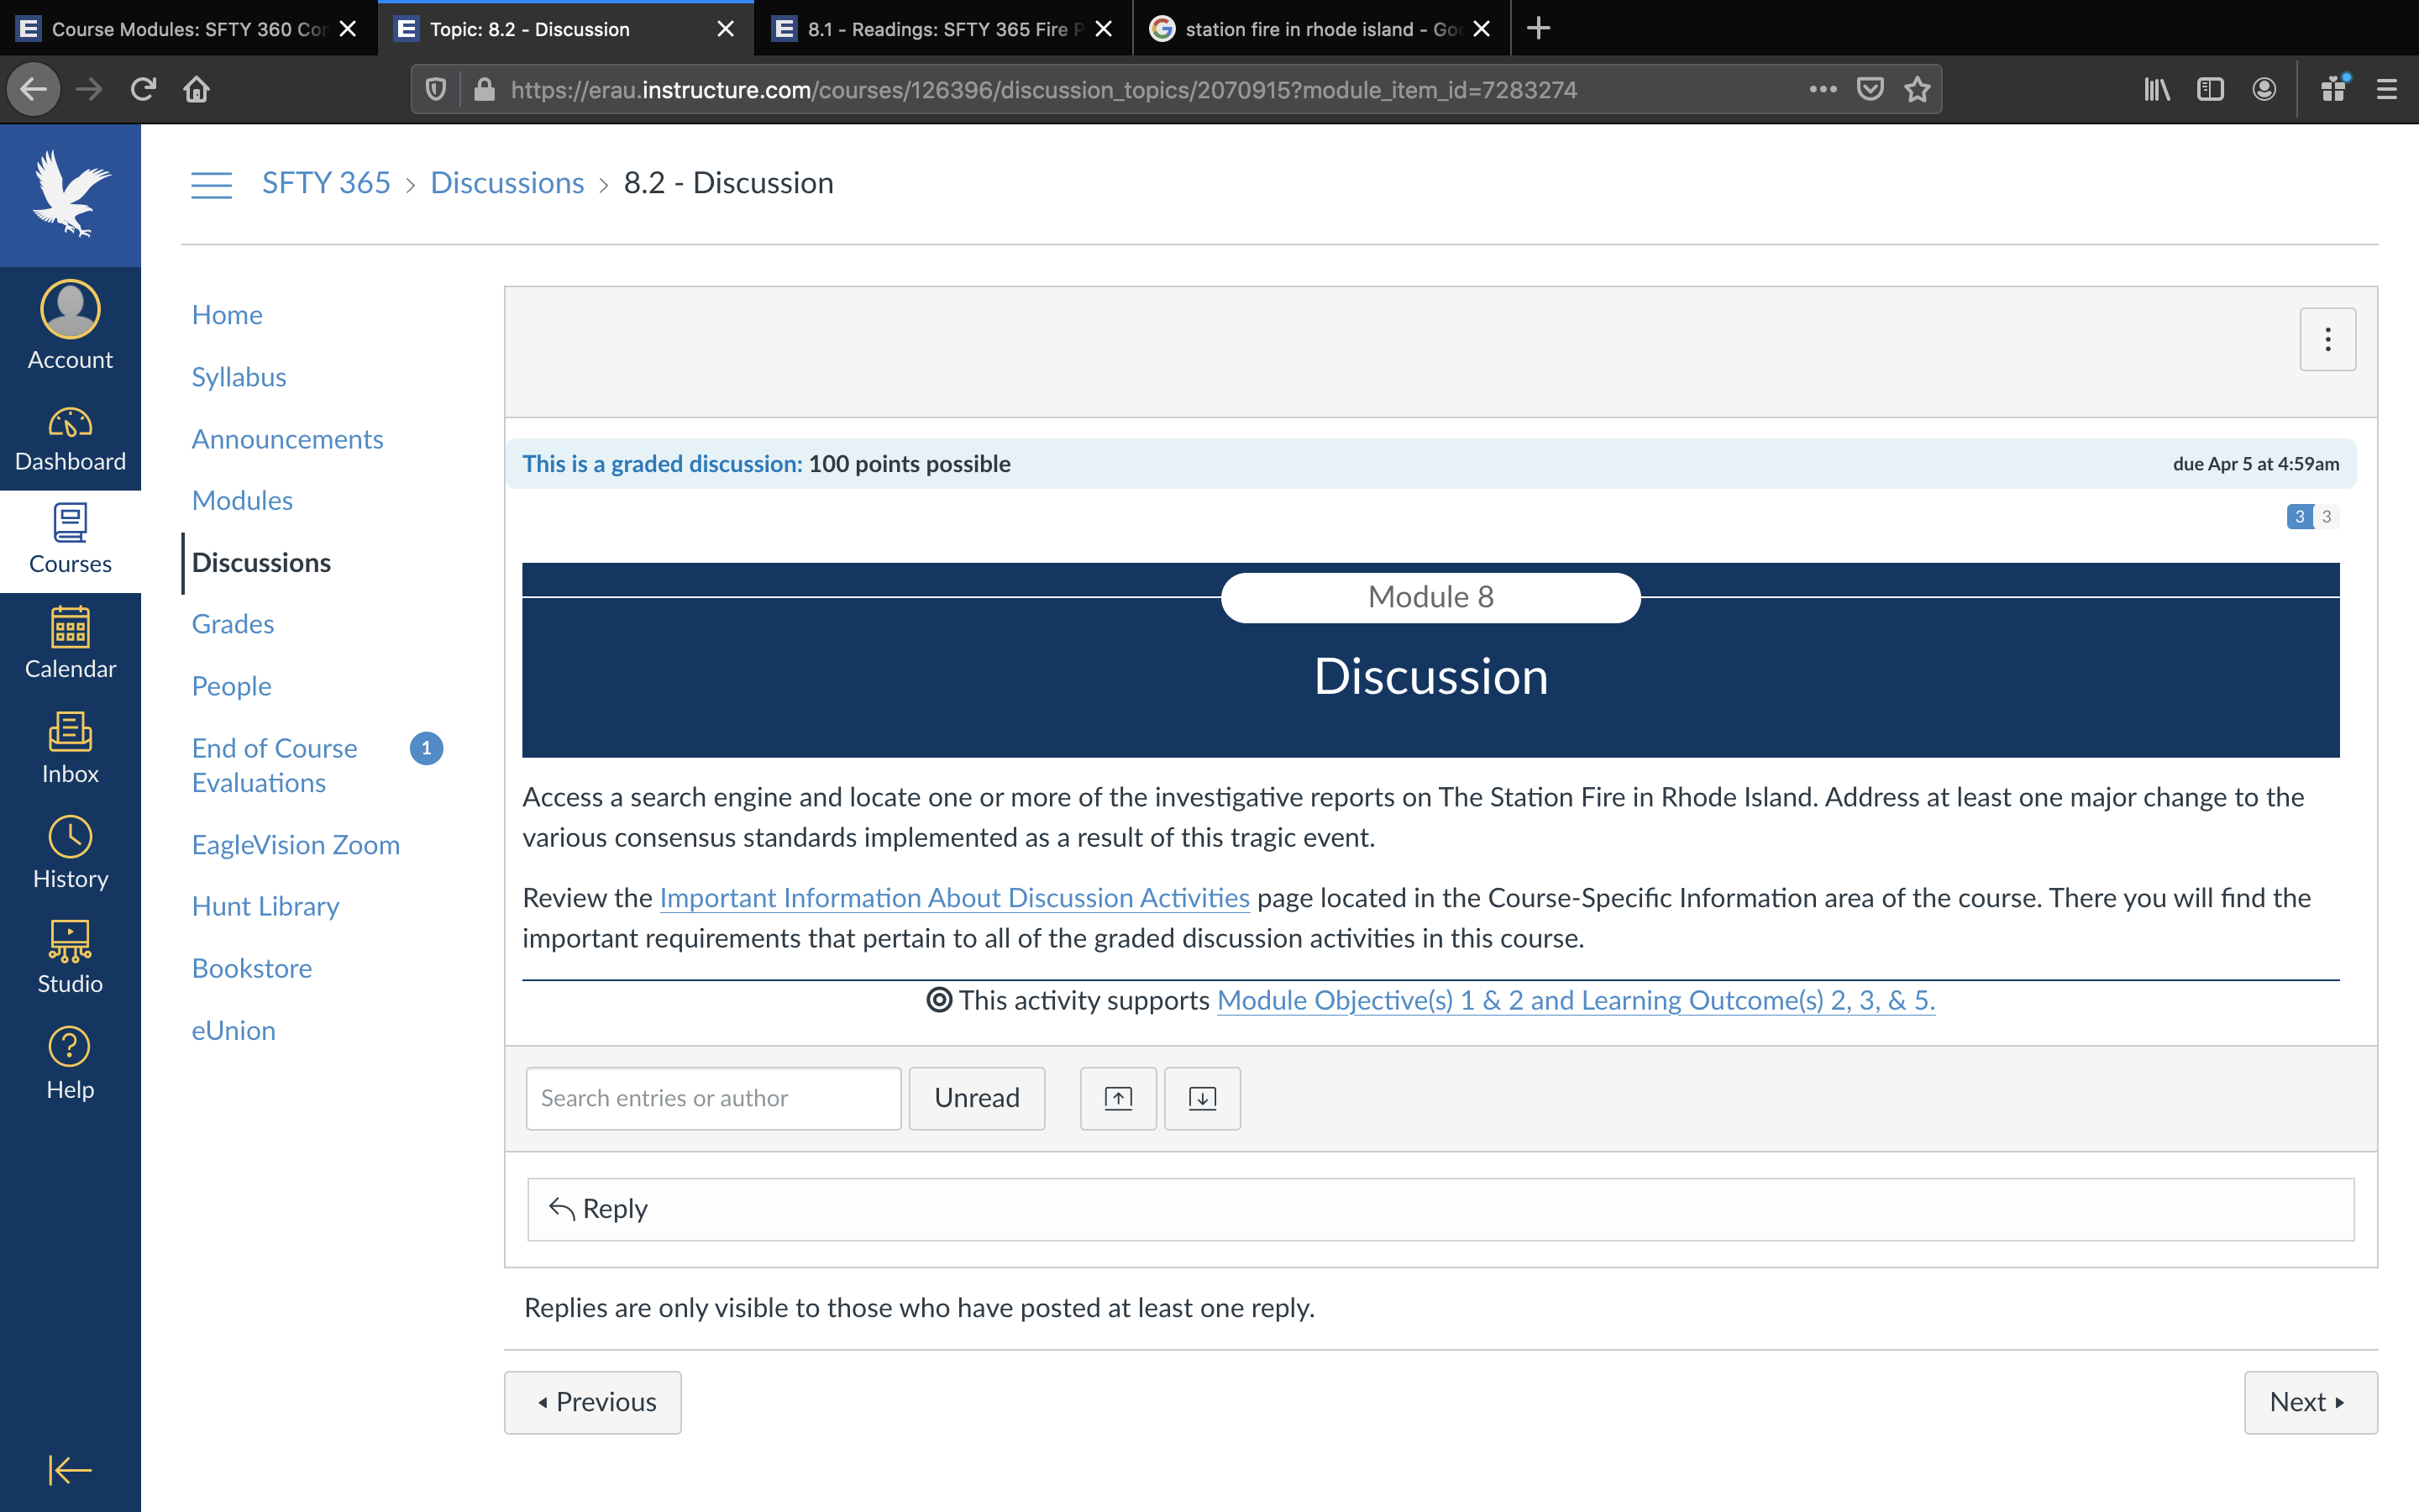Image resolution: width=2419 pixels, height=1512 pixels.
Task: Expand all replies button
Action: click(1203, 1098)
